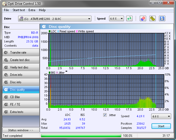Image resolution: width=176 pixels, height=140 pixels.
Task: Open the CD Bler section
Action: 21,97
